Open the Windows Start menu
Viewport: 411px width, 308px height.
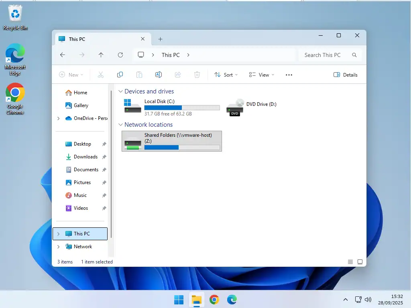tap(179, 300)
